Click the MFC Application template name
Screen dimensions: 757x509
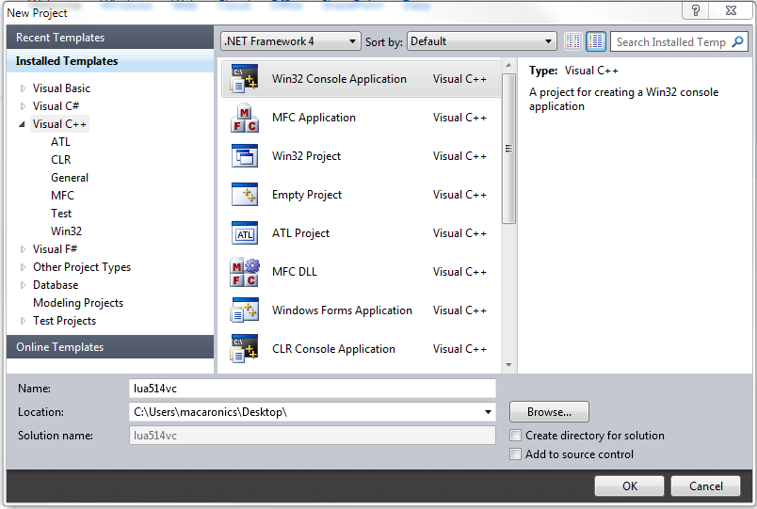pyautogui.click(x=314, y=118)
